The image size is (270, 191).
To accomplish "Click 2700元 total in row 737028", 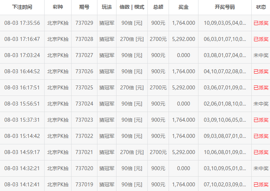I will [x=158, y=39].
